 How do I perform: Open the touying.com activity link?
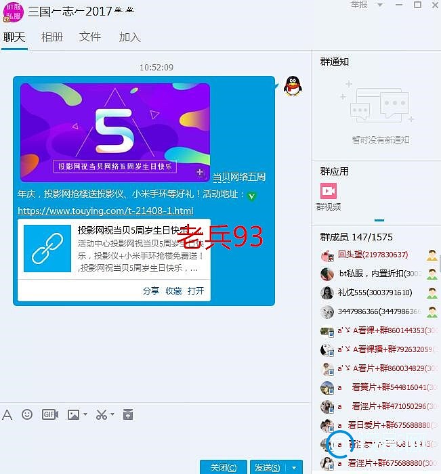(105, 211)
